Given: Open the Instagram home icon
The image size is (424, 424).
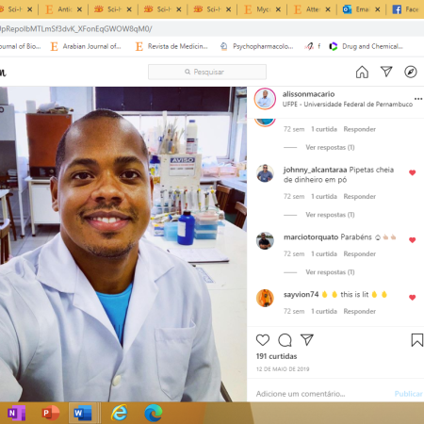Looking at the screenshot, I should click(362, 72).
